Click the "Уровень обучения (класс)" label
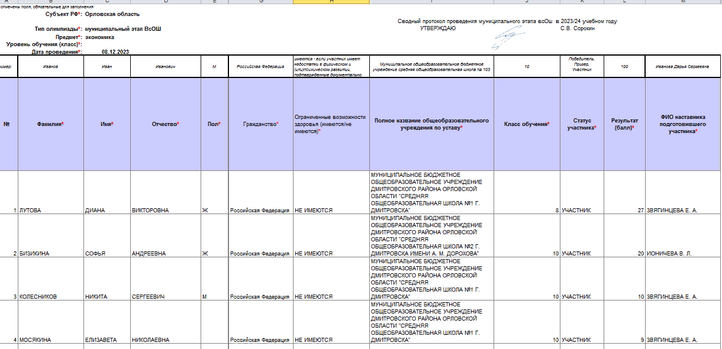The width and height of the screenshot is (722, 349). click(x=44, y=44)
